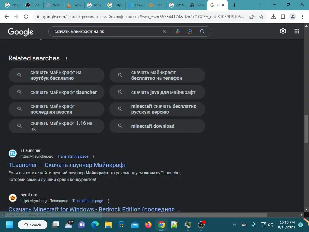Screen dimensions: 309x232
Task: Switch to the 'Welc' browser tab
Action: click(54, 5)
